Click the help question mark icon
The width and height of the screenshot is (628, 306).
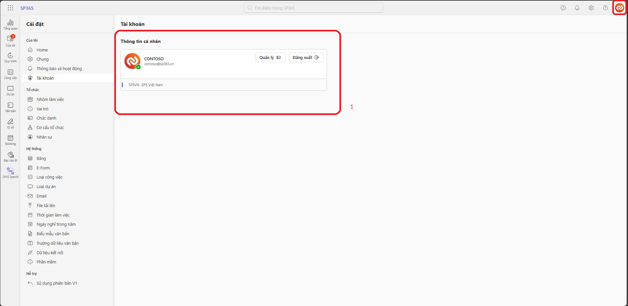[605, 8]
